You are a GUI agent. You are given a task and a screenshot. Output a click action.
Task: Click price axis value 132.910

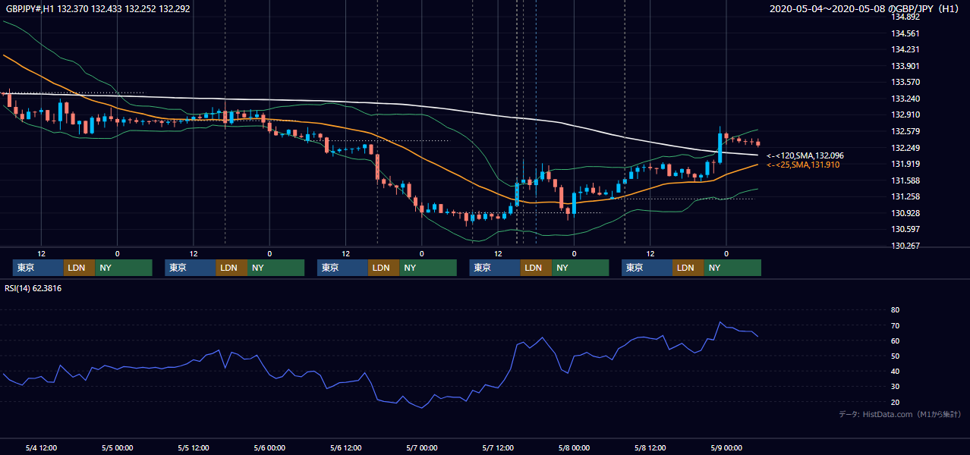pos(905,115)
